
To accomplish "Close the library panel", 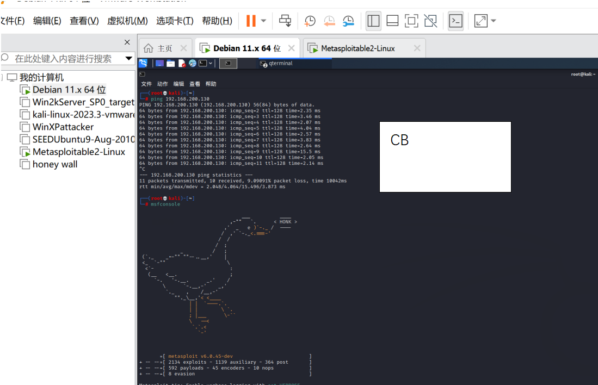I will pyautogui.click(x=127, y=42).
